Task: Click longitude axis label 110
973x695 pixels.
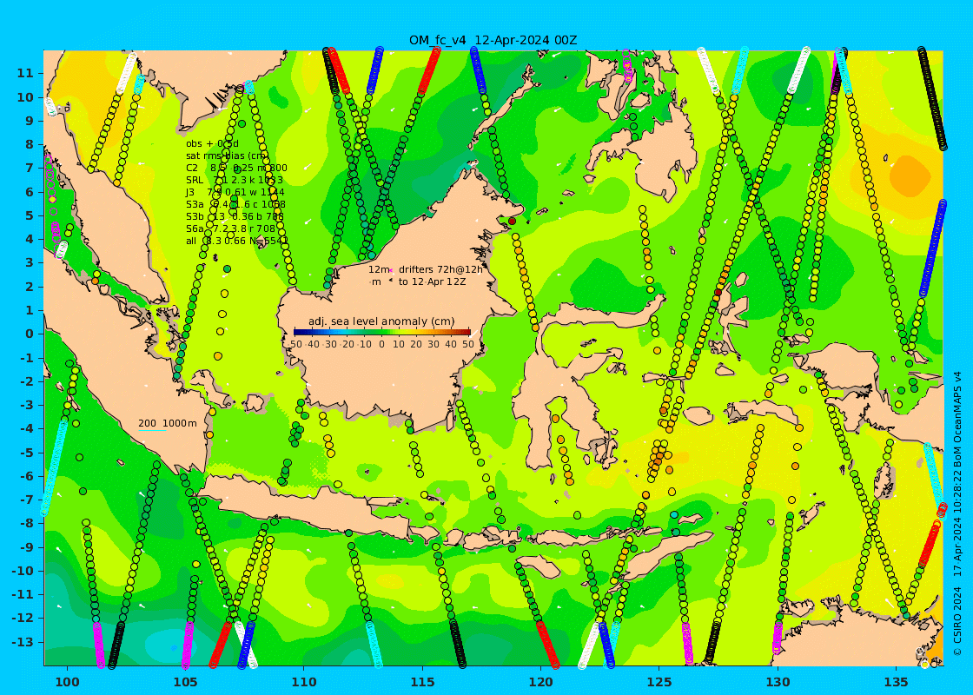Action: (x=304, y=681)
